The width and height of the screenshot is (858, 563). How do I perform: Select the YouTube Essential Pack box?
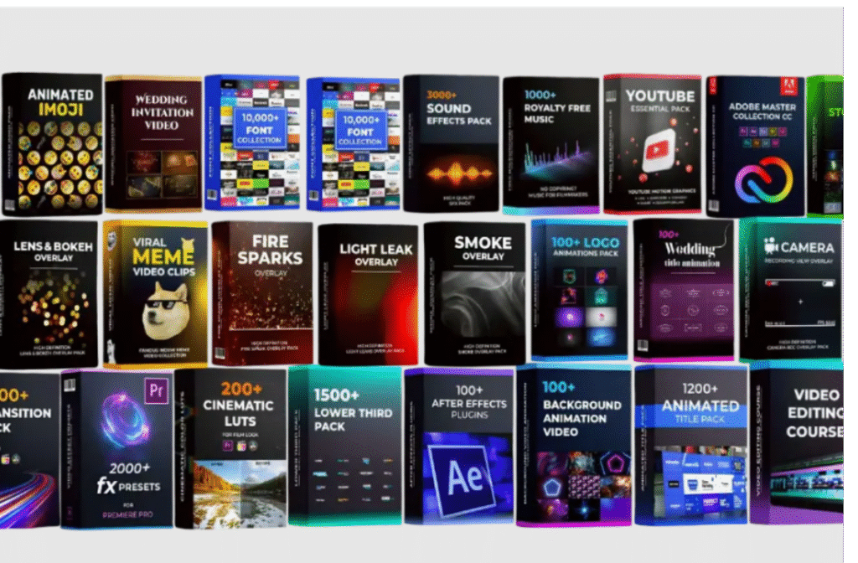click(x=653, y=144)
